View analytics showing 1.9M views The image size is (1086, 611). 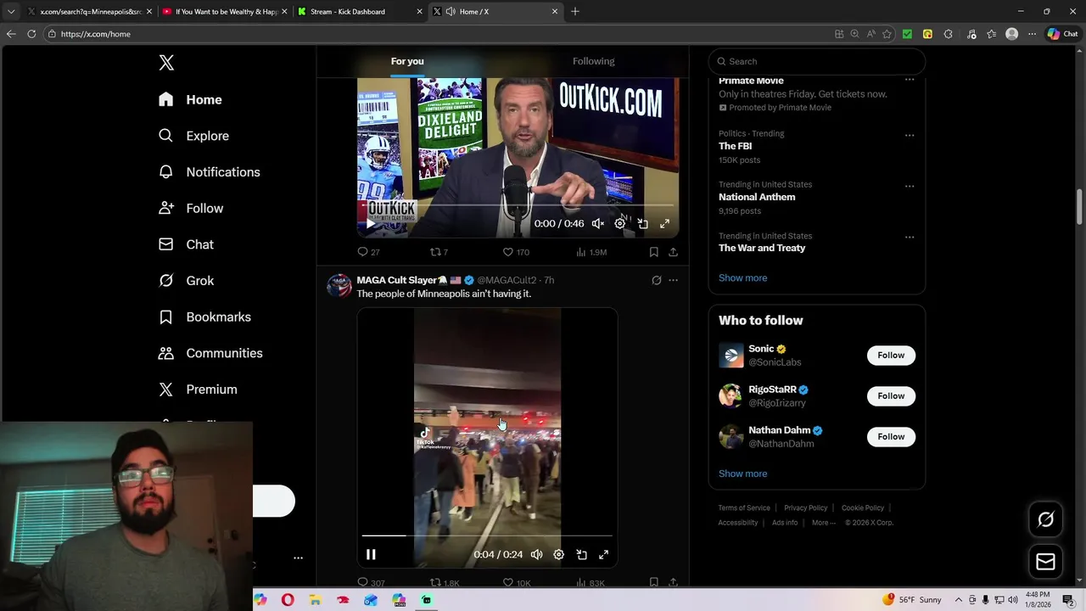[591, 252]
